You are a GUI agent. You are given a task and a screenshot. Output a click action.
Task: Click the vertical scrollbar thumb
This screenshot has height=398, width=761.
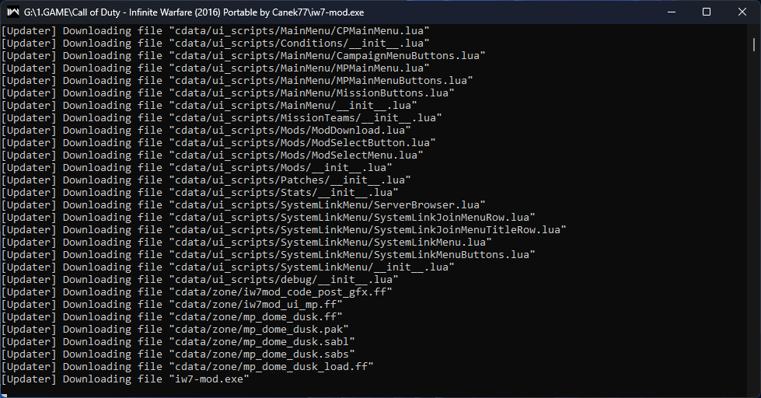click(754, 44)
